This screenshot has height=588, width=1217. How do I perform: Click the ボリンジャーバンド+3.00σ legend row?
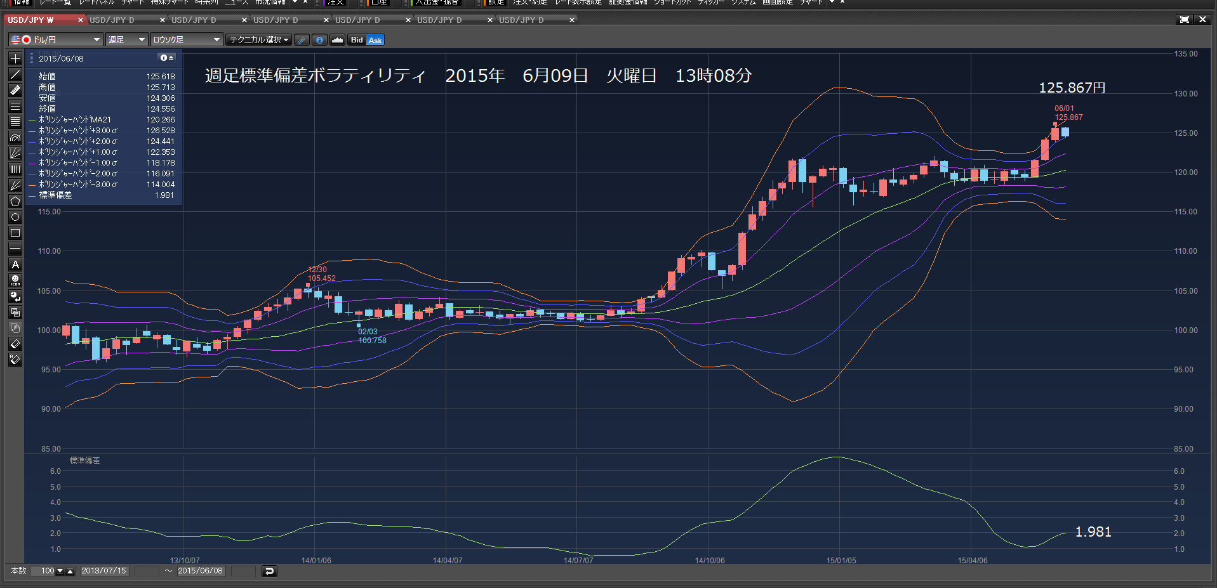(x=102, y=131)
